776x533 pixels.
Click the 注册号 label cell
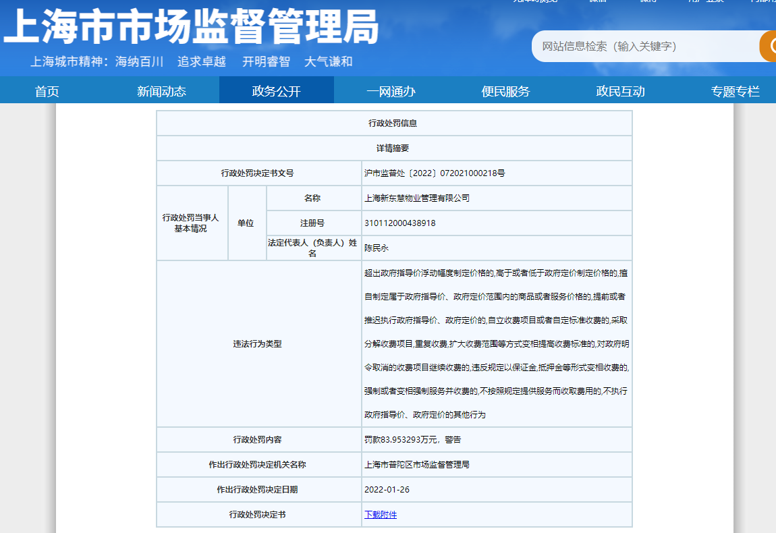[x=314, y=223]
